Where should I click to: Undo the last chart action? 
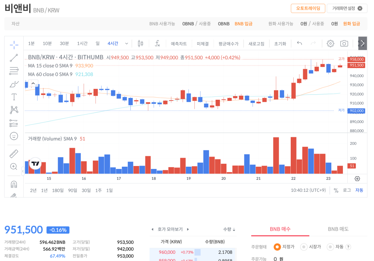point(299,43)
